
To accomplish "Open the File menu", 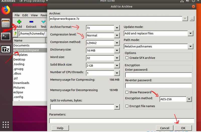I will [17, 15].
